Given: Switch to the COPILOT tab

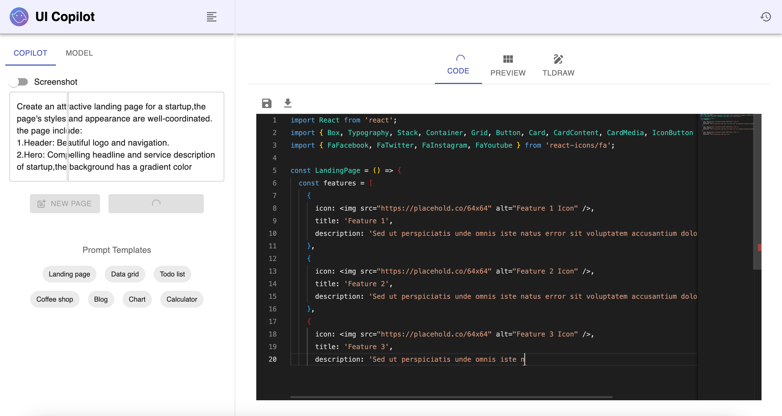Looking at the screenshot, I should [x=30, y=53].
